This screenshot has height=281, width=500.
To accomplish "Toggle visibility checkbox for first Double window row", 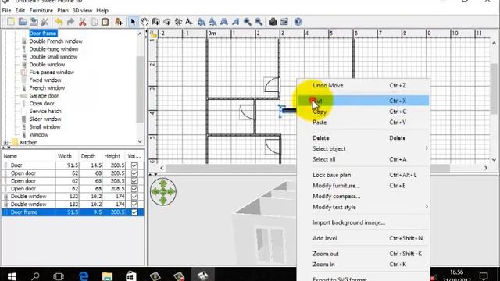I will click(x=134, y=197).
